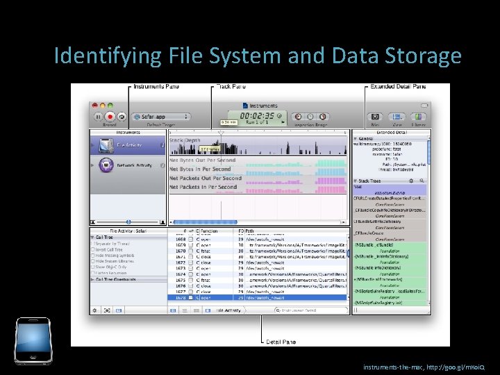Expand the Network Activity disclosure triangle

point(93,165)
